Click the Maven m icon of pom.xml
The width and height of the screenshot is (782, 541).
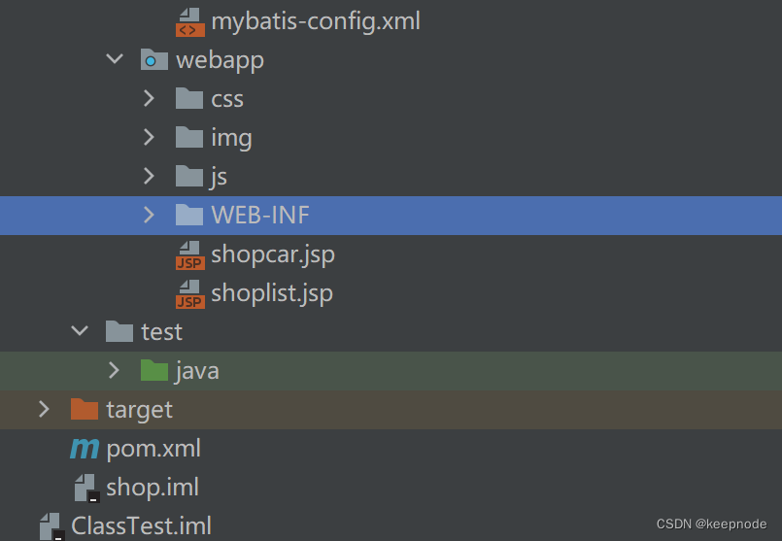85,448
